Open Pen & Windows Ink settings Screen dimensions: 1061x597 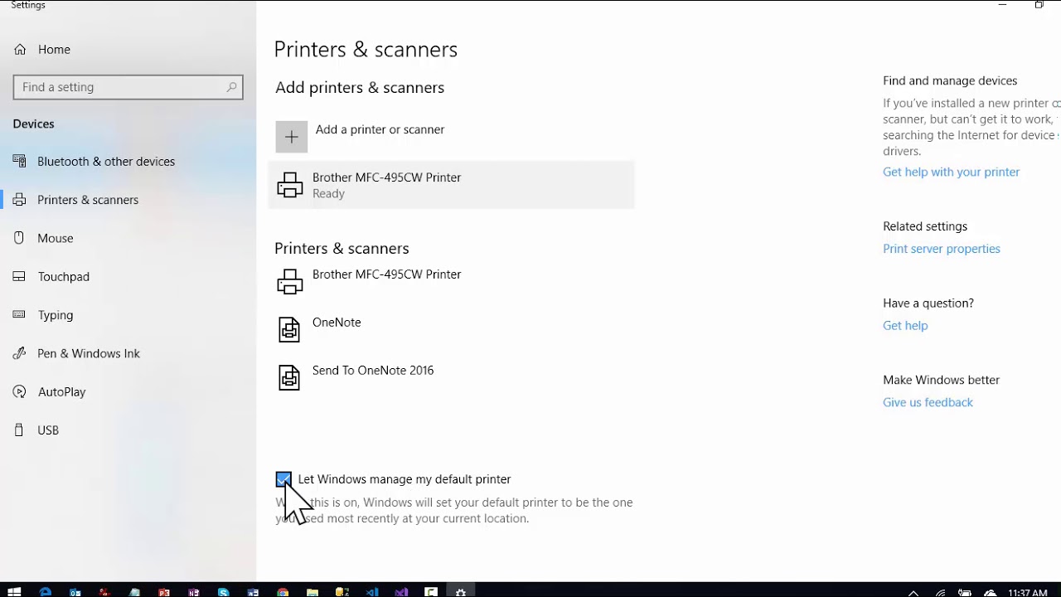(76, 353)
